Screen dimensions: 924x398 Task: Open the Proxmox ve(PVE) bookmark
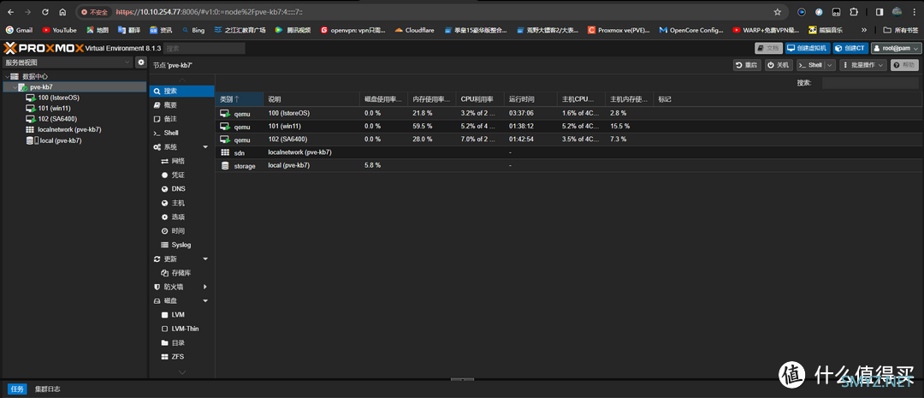(619, 30)
